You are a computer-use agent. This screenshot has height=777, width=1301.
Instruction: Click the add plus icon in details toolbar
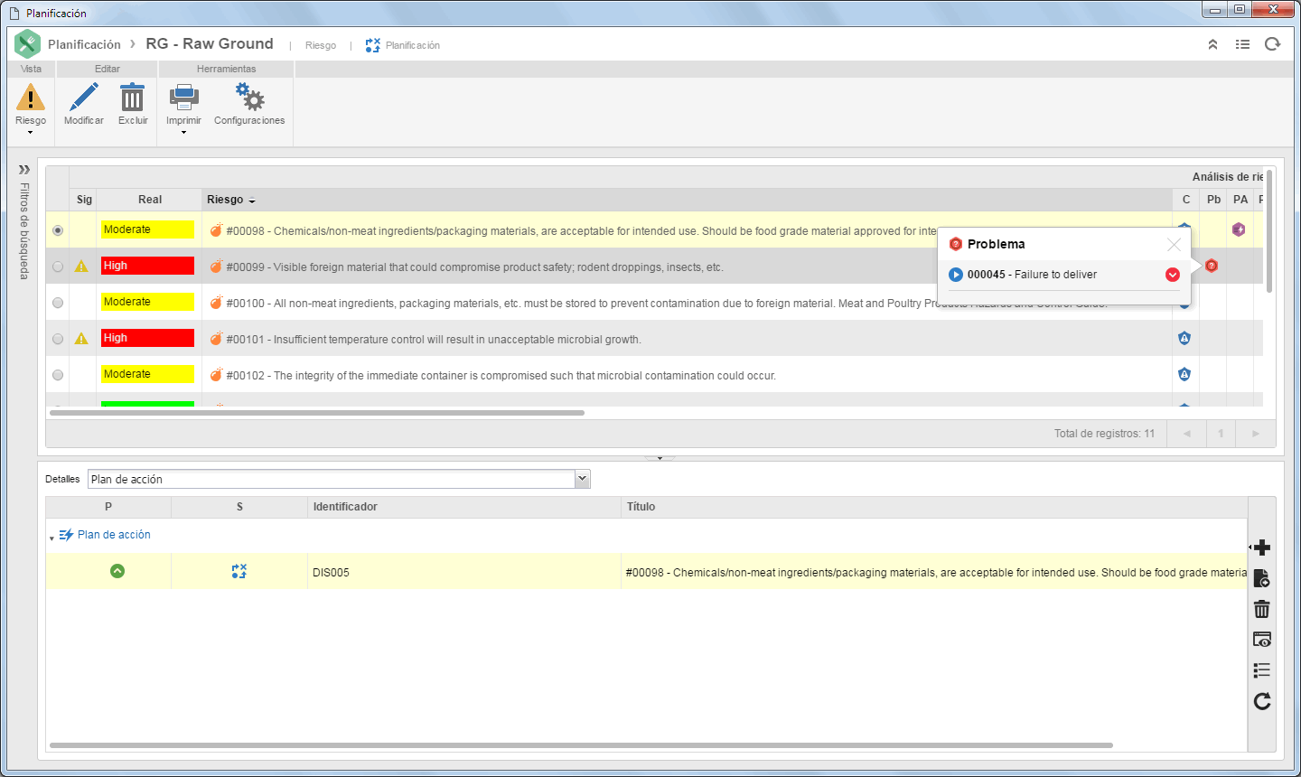pos(1262,548)
